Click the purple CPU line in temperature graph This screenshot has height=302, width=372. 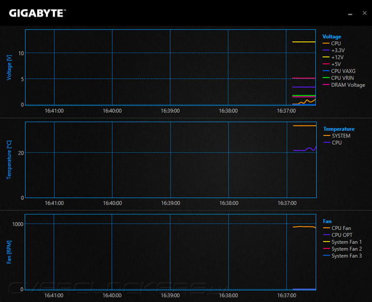click(x=305, y=149)
